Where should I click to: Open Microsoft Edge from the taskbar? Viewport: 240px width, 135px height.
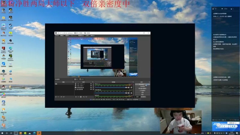(x=34, y=133)
